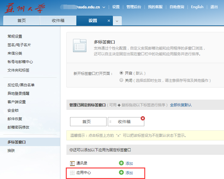Image resolution: width=224 pixels, height=179 pixels.
Task: Expand the account email dropdown arrow
Action: 104,7
